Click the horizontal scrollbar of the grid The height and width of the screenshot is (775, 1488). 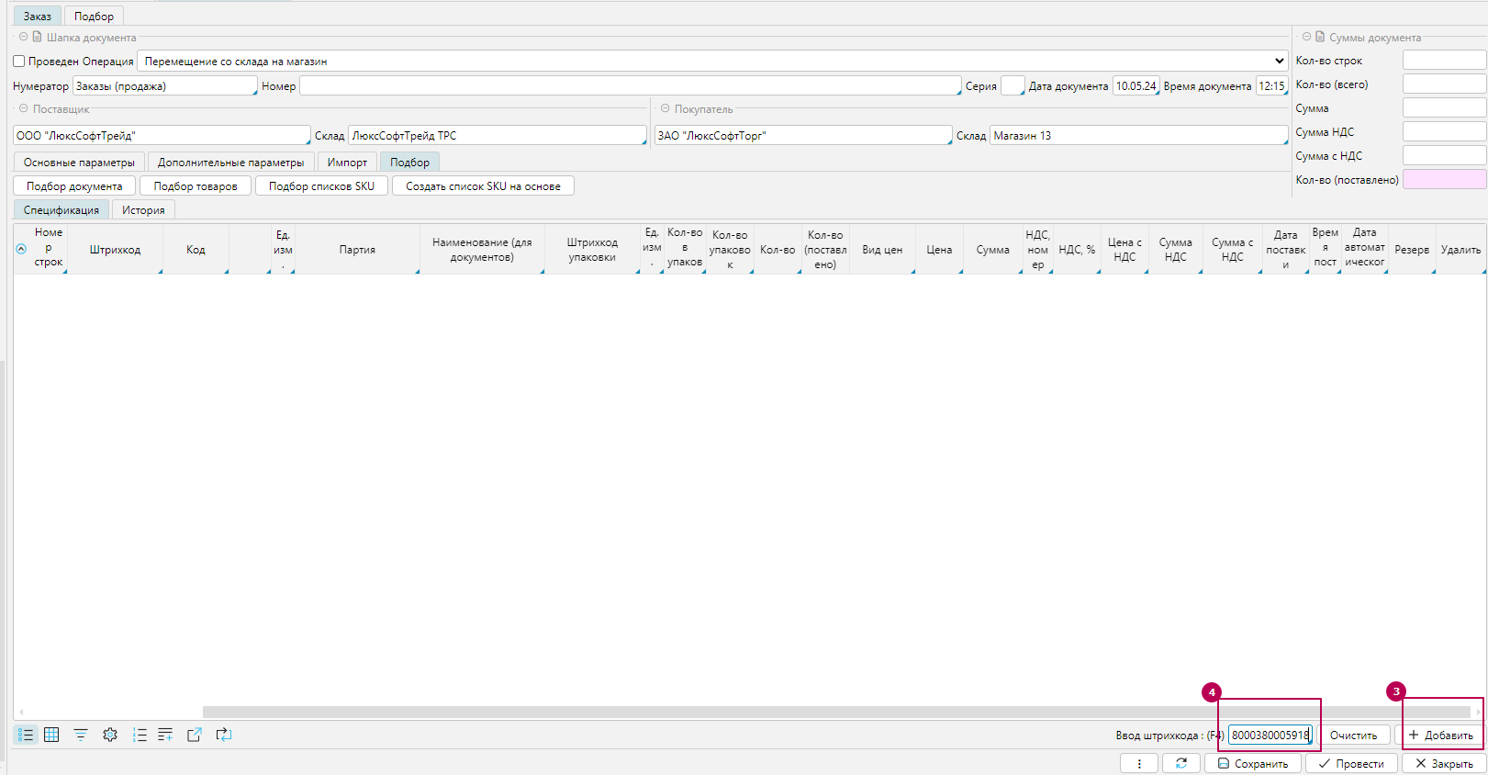point(835,712)
